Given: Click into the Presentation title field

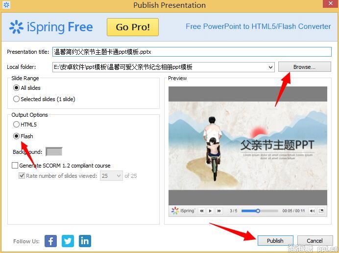Looking at the screenshot, I should point(192,52).
